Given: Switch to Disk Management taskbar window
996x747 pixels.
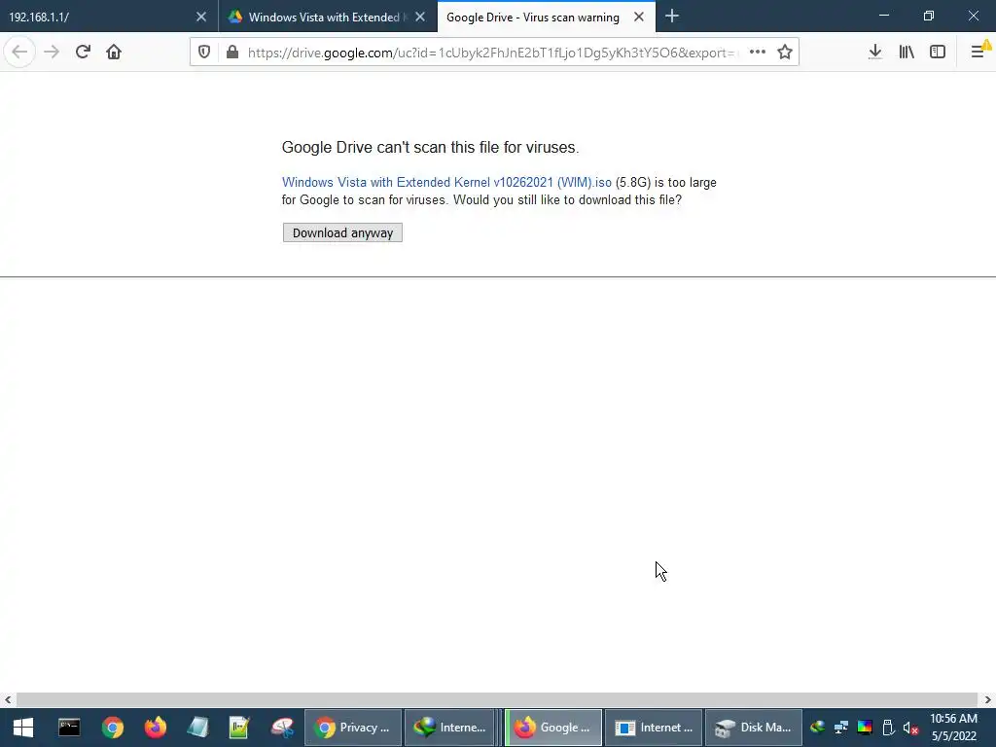Looking at the screenshot, I should point(754,728).
